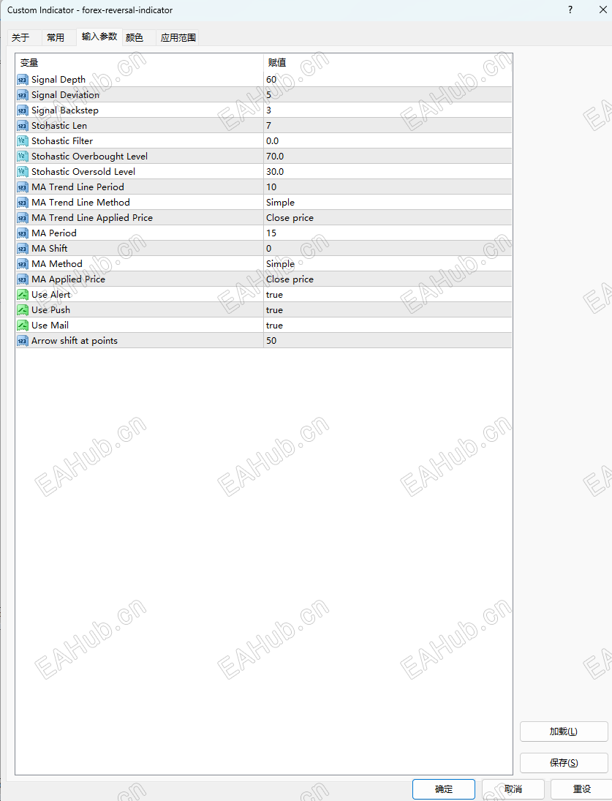Click the 赋值 column header

388,63
